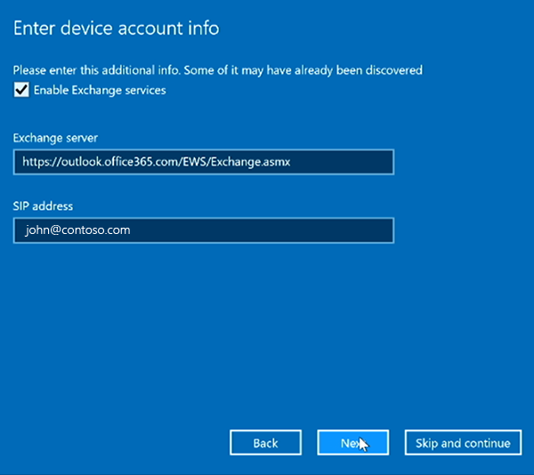
Task: Go back with the Back button
Action: coord(265,443)
